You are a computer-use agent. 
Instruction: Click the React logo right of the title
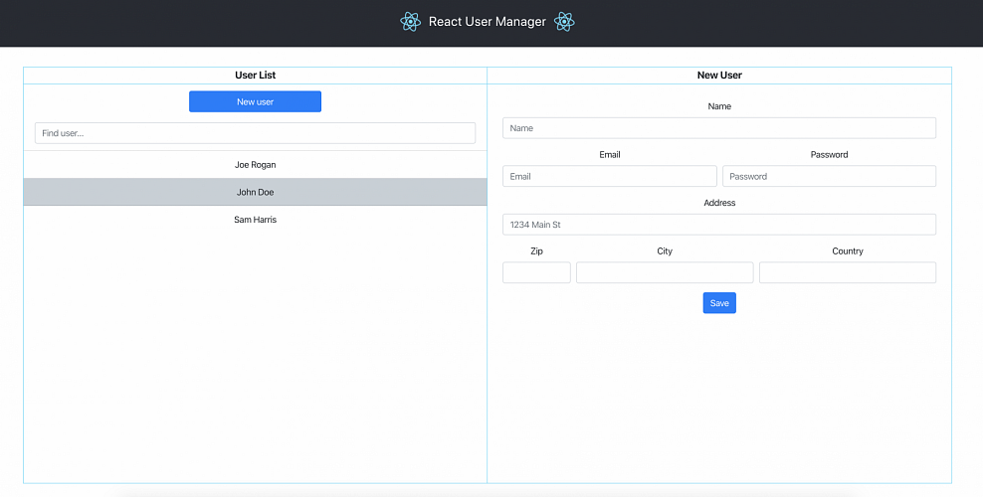[565, 22]
